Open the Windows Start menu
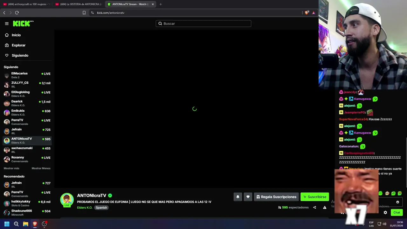Viewport: 407px width, 229px height. pos(7,224)
